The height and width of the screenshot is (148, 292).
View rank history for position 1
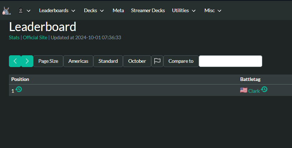coord(19,90)
